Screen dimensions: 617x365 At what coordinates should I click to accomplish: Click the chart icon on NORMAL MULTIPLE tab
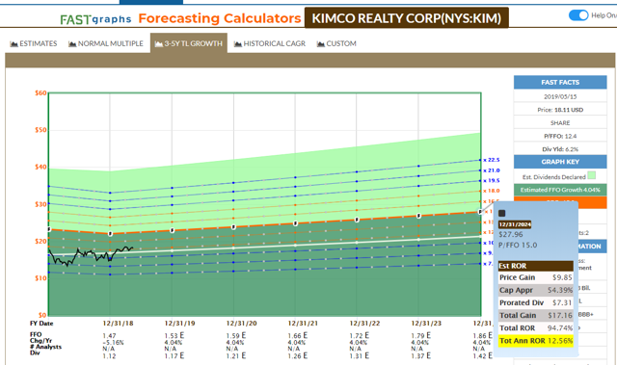(72, 44)
